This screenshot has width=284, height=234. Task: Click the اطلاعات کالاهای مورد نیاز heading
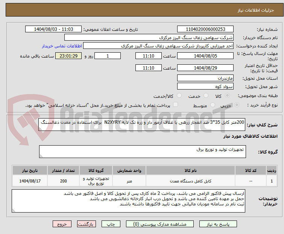pyautogui.click(x=250, y=136)
